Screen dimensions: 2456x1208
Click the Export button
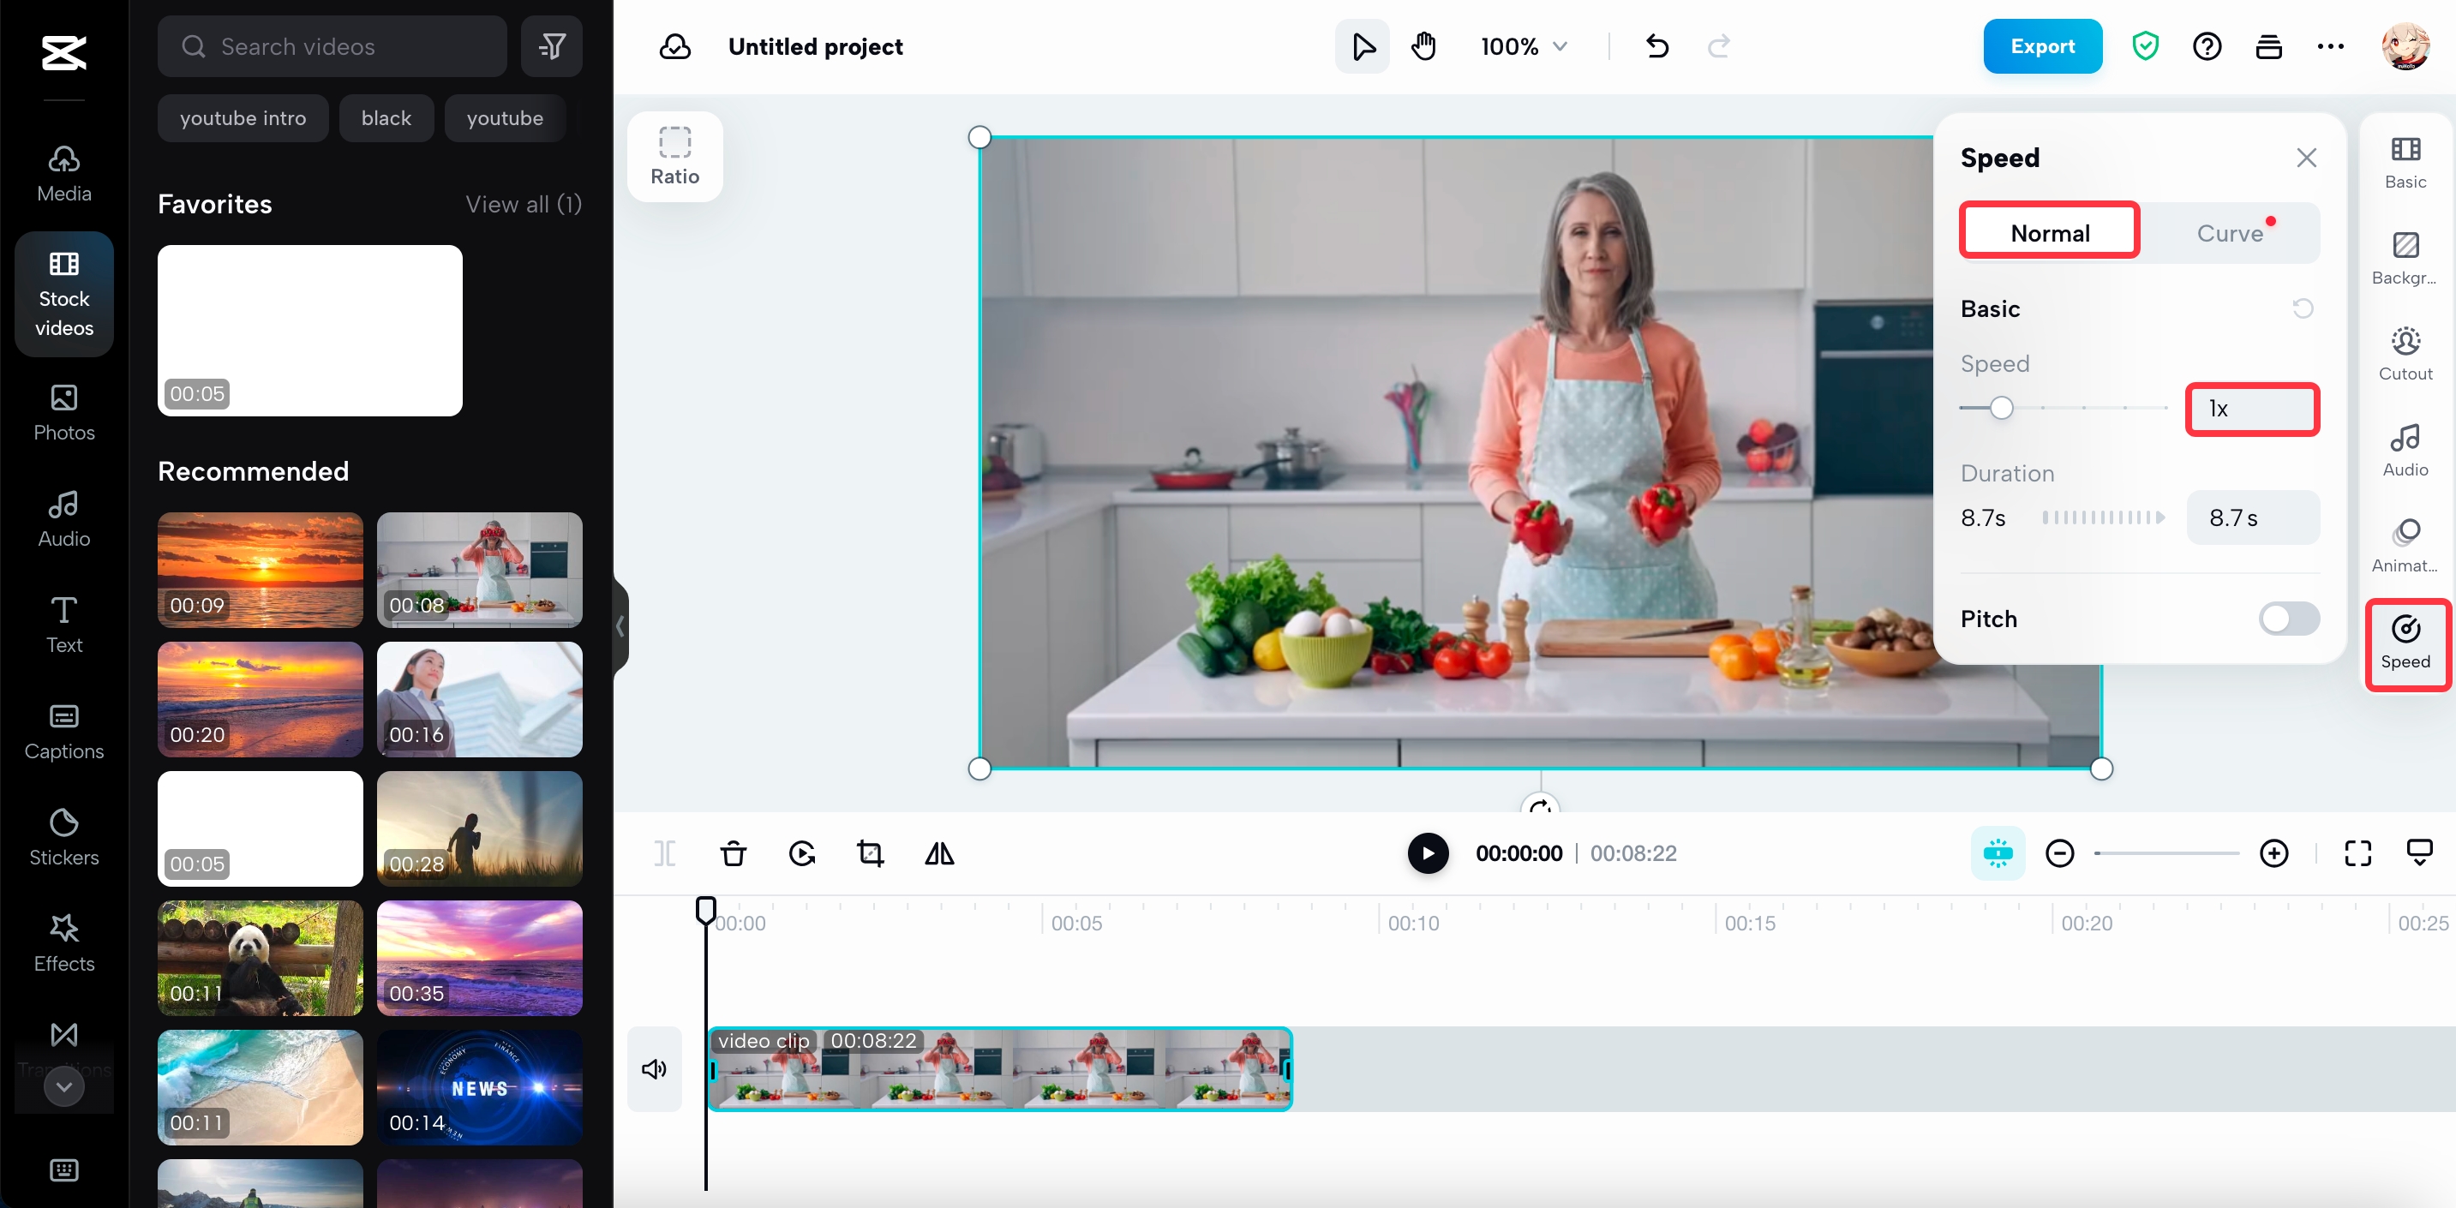2042,45
